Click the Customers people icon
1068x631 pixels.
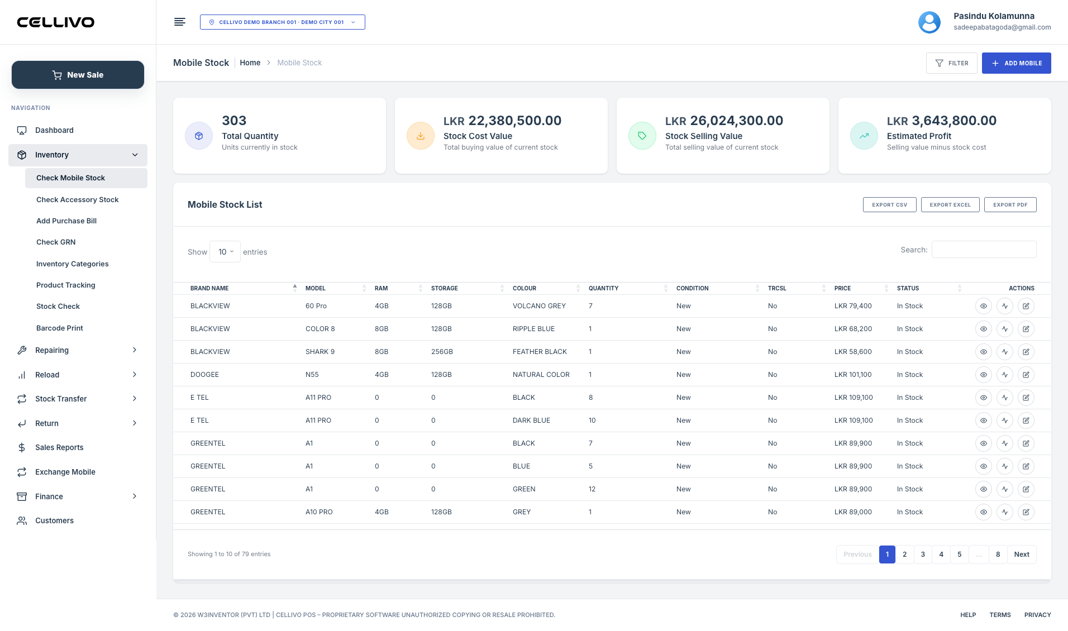tap(22, 520)
